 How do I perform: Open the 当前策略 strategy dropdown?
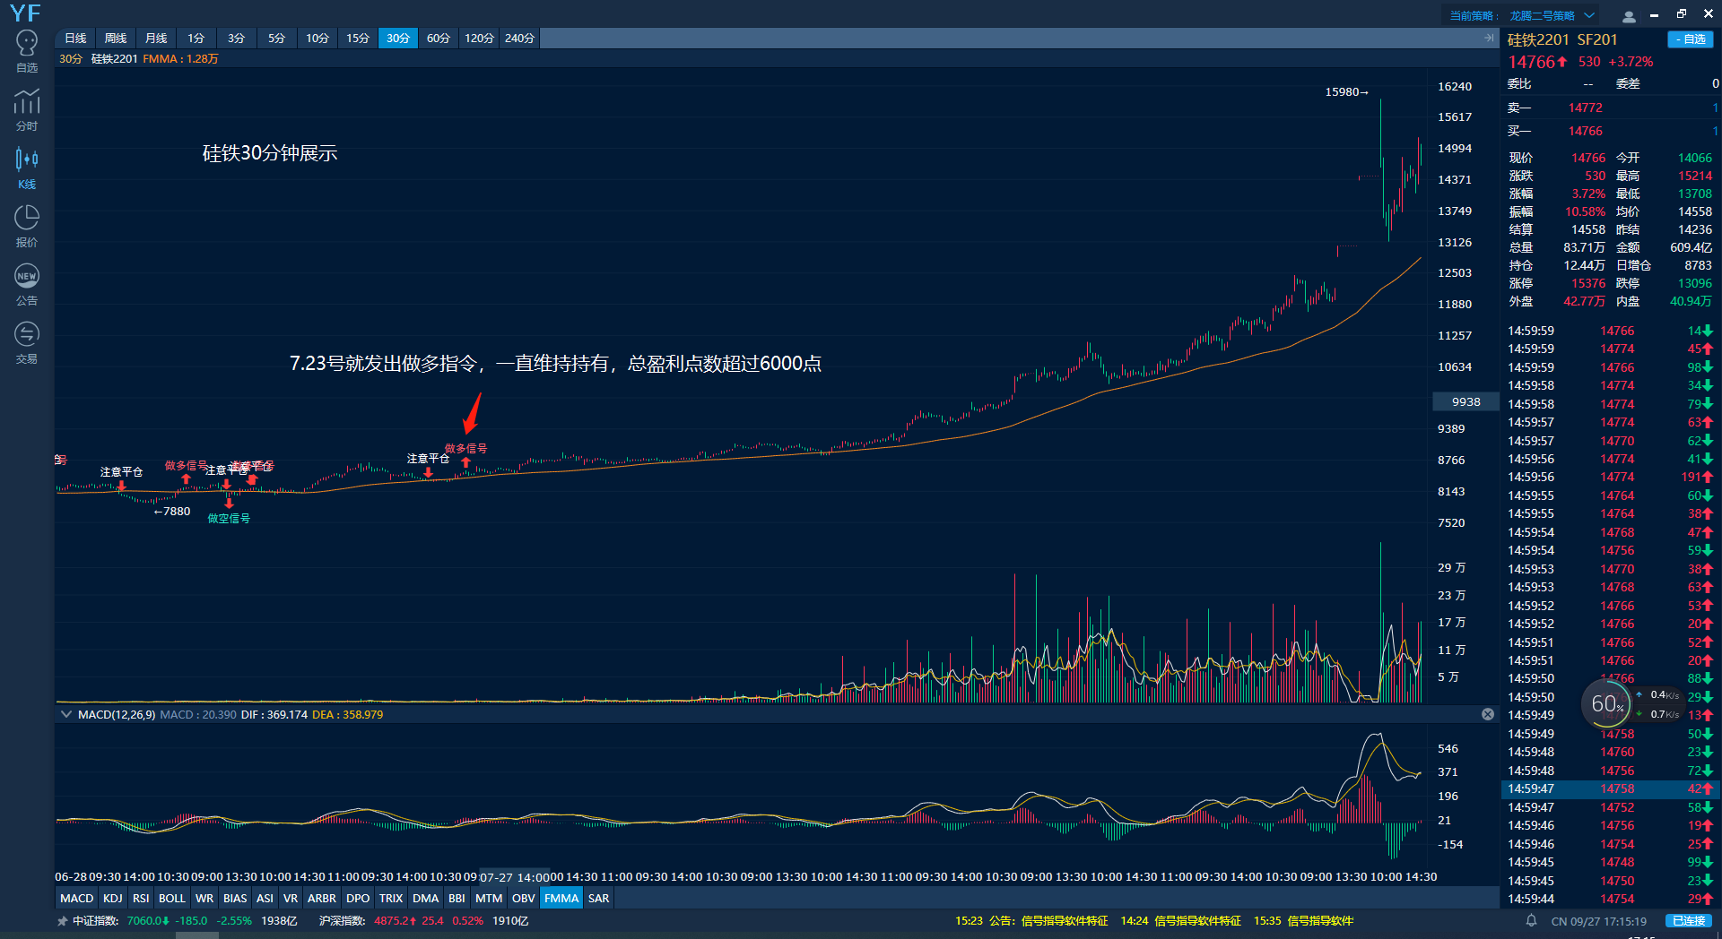[x=1589, y=15]
